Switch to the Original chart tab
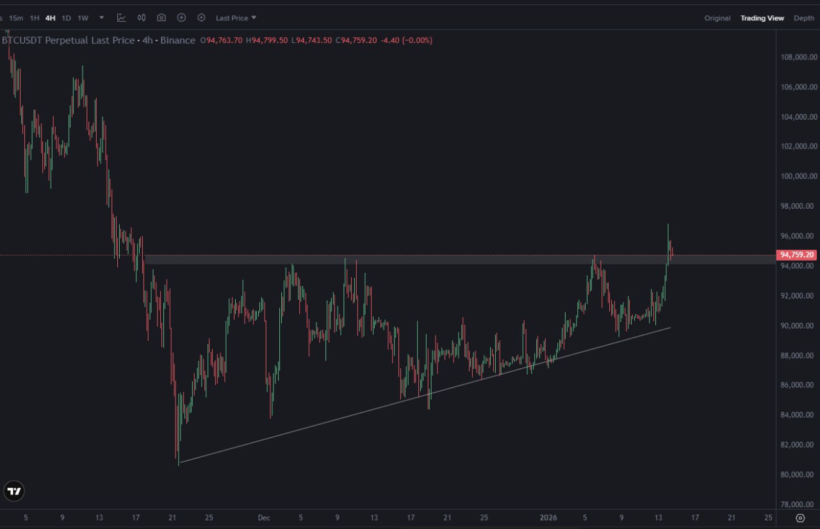The height and width of the screenshot is (529, 820). 717,18
